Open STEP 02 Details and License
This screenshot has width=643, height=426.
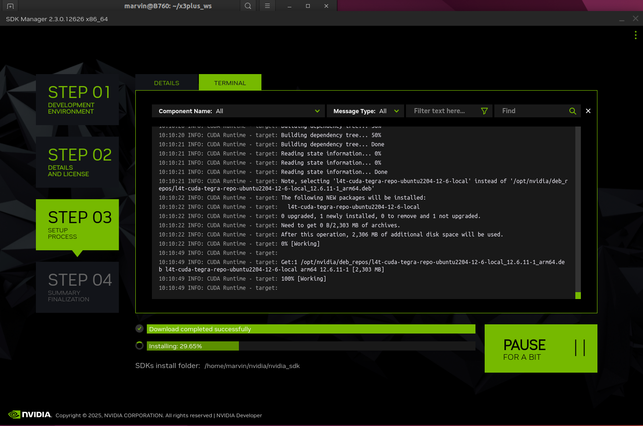[77, 162]
